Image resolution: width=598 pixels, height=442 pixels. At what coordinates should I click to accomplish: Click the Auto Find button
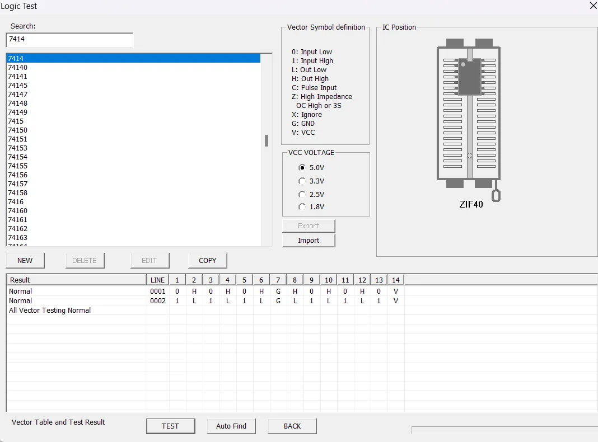click(x=231, y=426)
